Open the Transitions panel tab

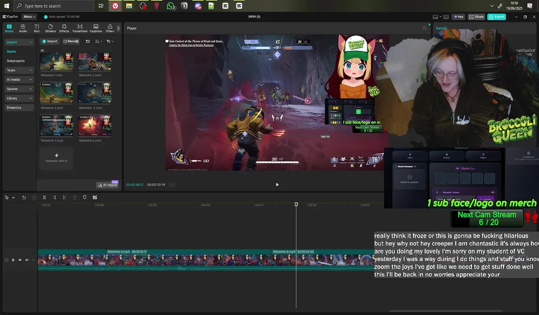[x=80, y=28]
